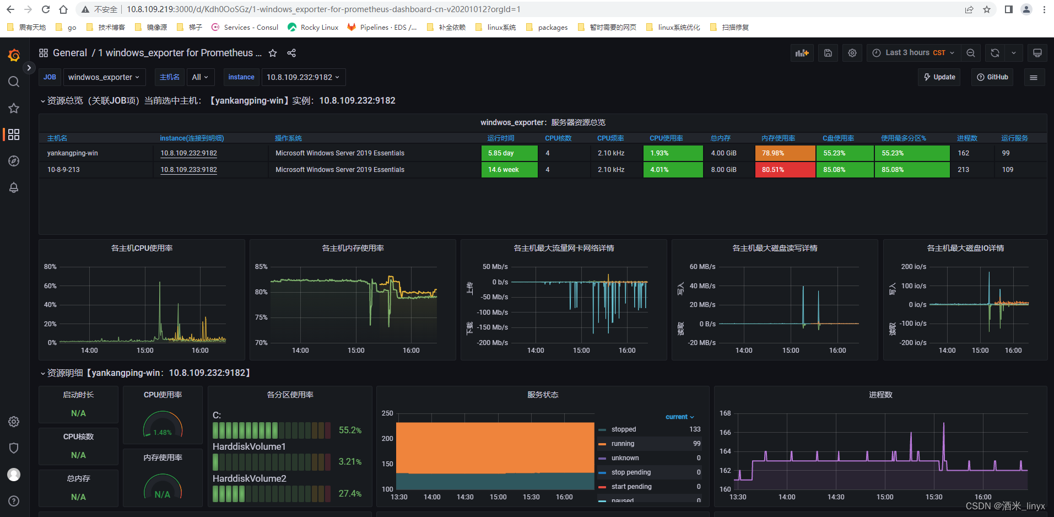1054x517 pixels.
Task: Add a new panel with the chart-plus icon
Action: point(802,53)
